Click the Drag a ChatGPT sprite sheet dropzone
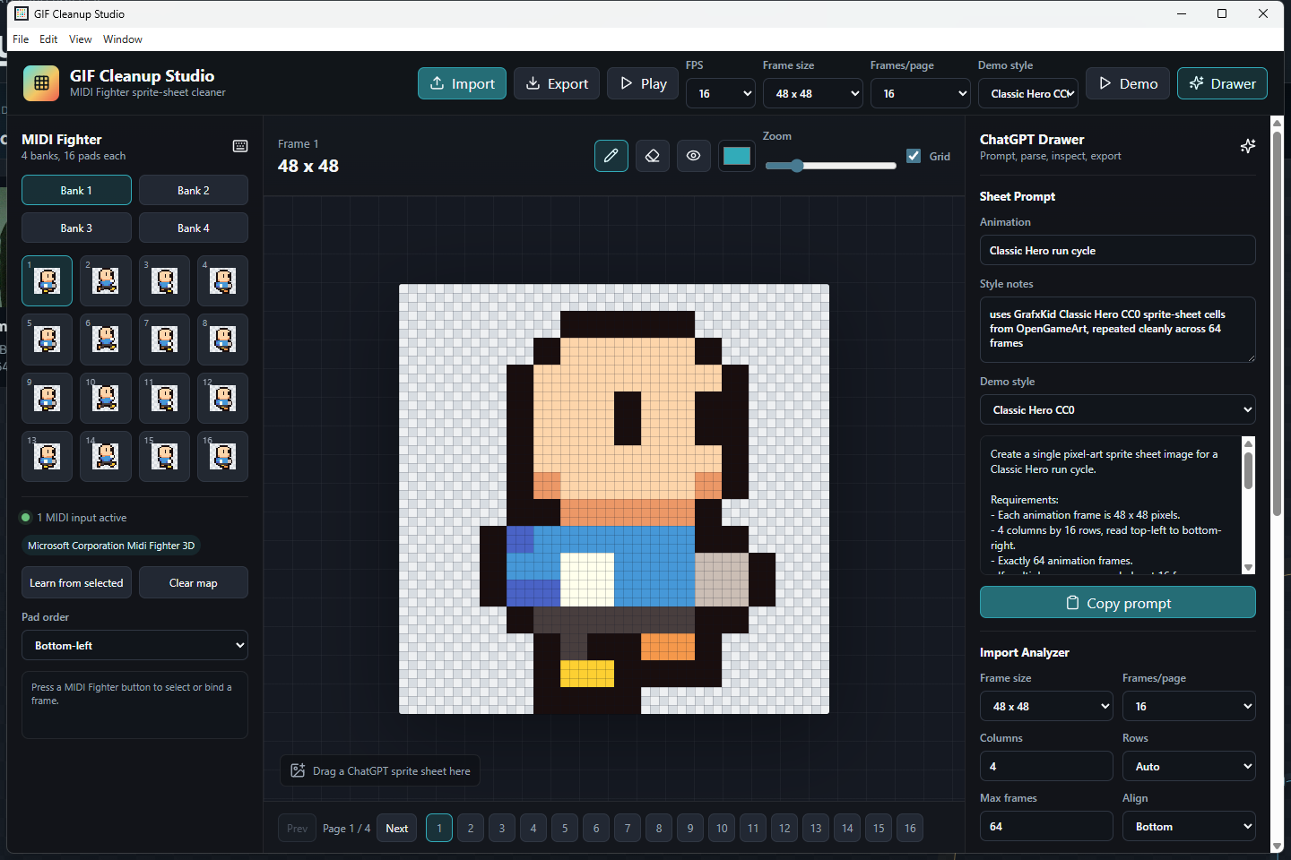 click(x=380, y=770)
